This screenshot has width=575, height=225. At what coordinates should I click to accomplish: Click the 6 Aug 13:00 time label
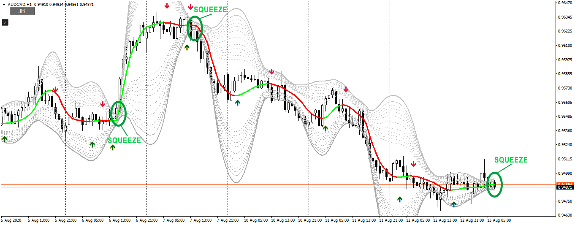[x=120, y=220]
